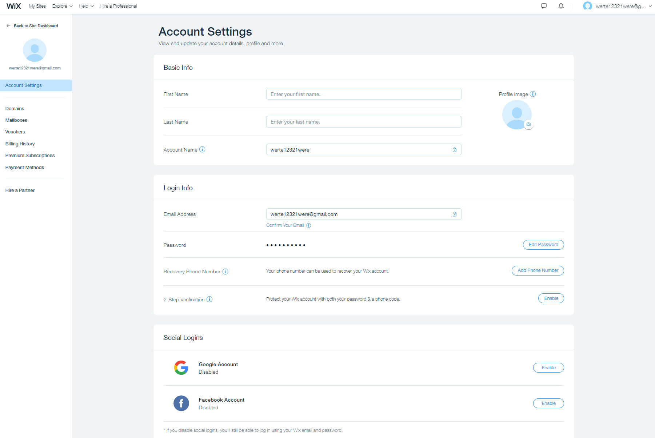Click the profile avatar in the top bar
Screen dimensions: 655x438
coord(588,6)
